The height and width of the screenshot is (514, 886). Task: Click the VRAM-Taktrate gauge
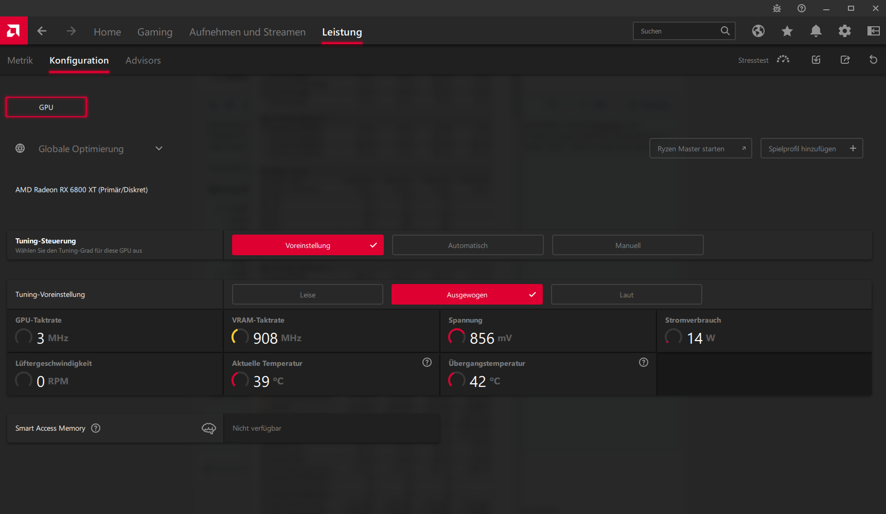click(240, 337)
